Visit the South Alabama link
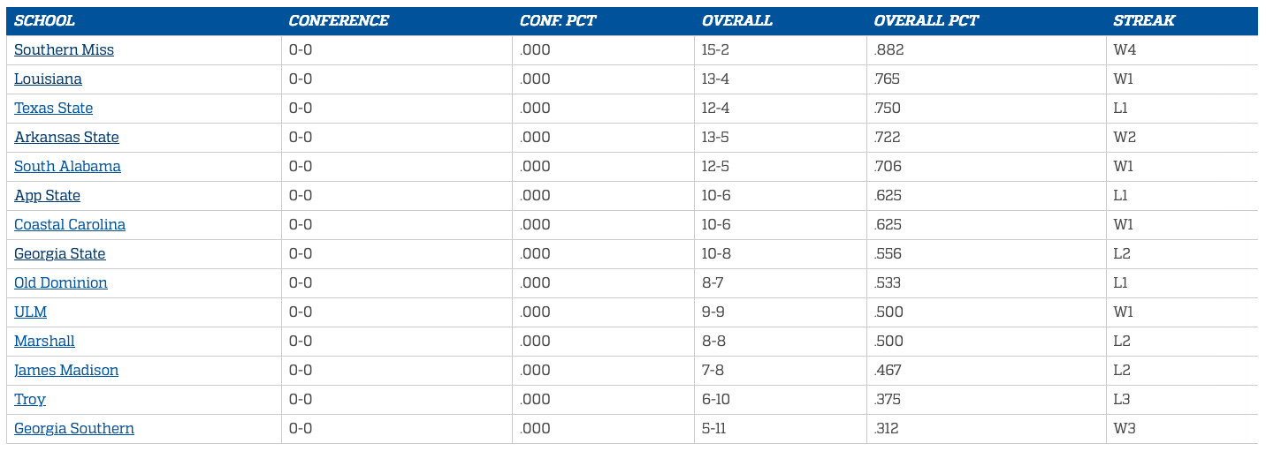Viewport: 1266px width, 451px height. [67, 167]
